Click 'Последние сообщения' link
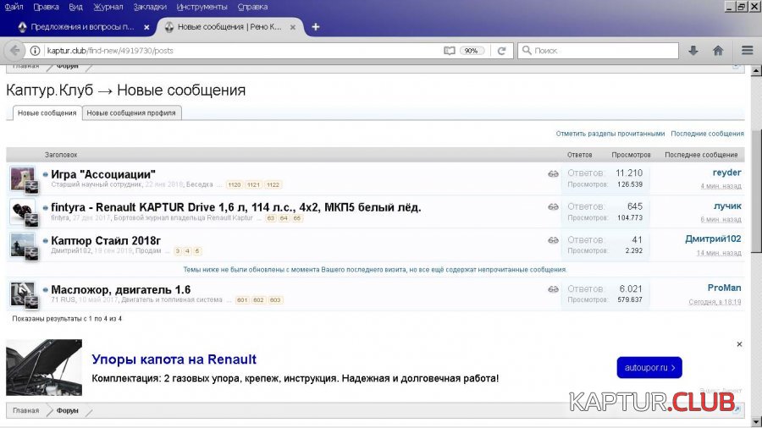Viewport: 762px width, 428px height. (707, 134)
